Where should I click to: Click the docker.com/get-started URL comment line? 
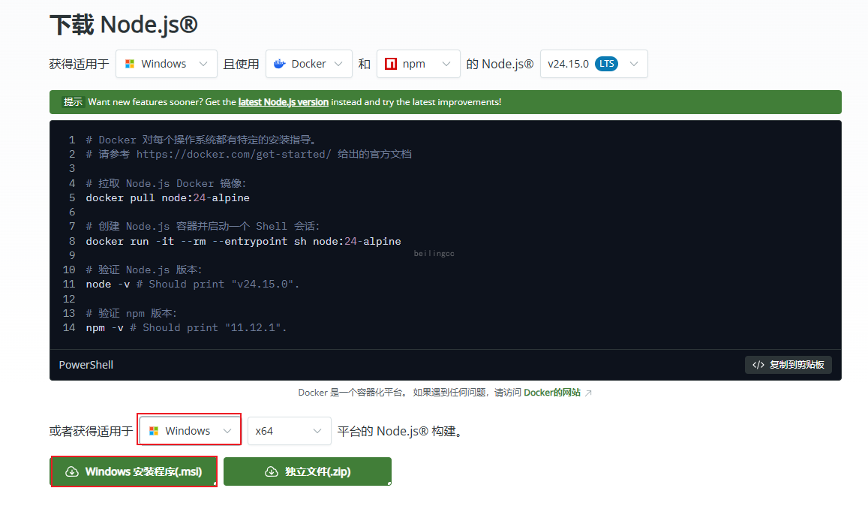(248, 154)
